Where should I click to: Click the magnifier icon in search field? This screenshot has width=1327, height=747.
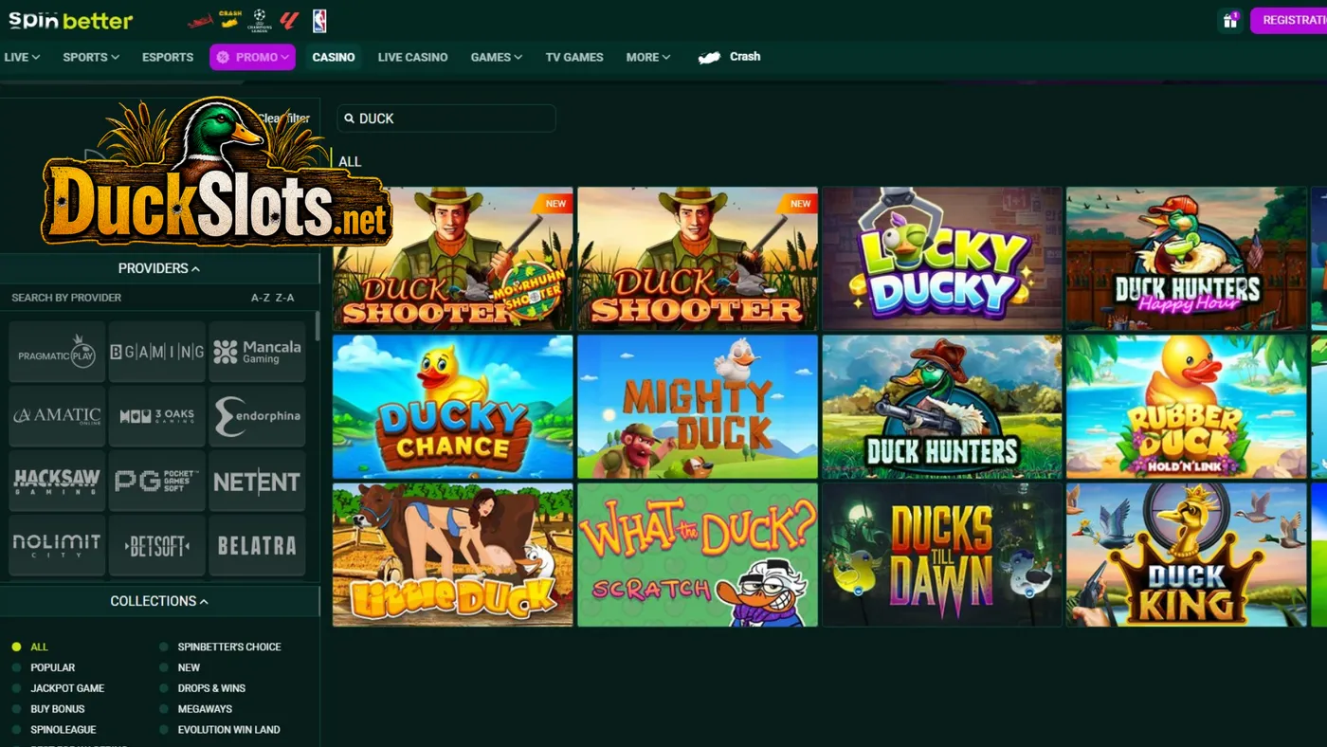click(x=350, y=118)
